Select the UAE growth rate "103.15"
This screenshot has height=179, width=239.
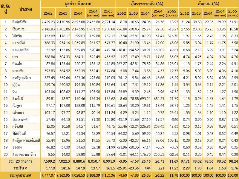(x=173, y=140)
